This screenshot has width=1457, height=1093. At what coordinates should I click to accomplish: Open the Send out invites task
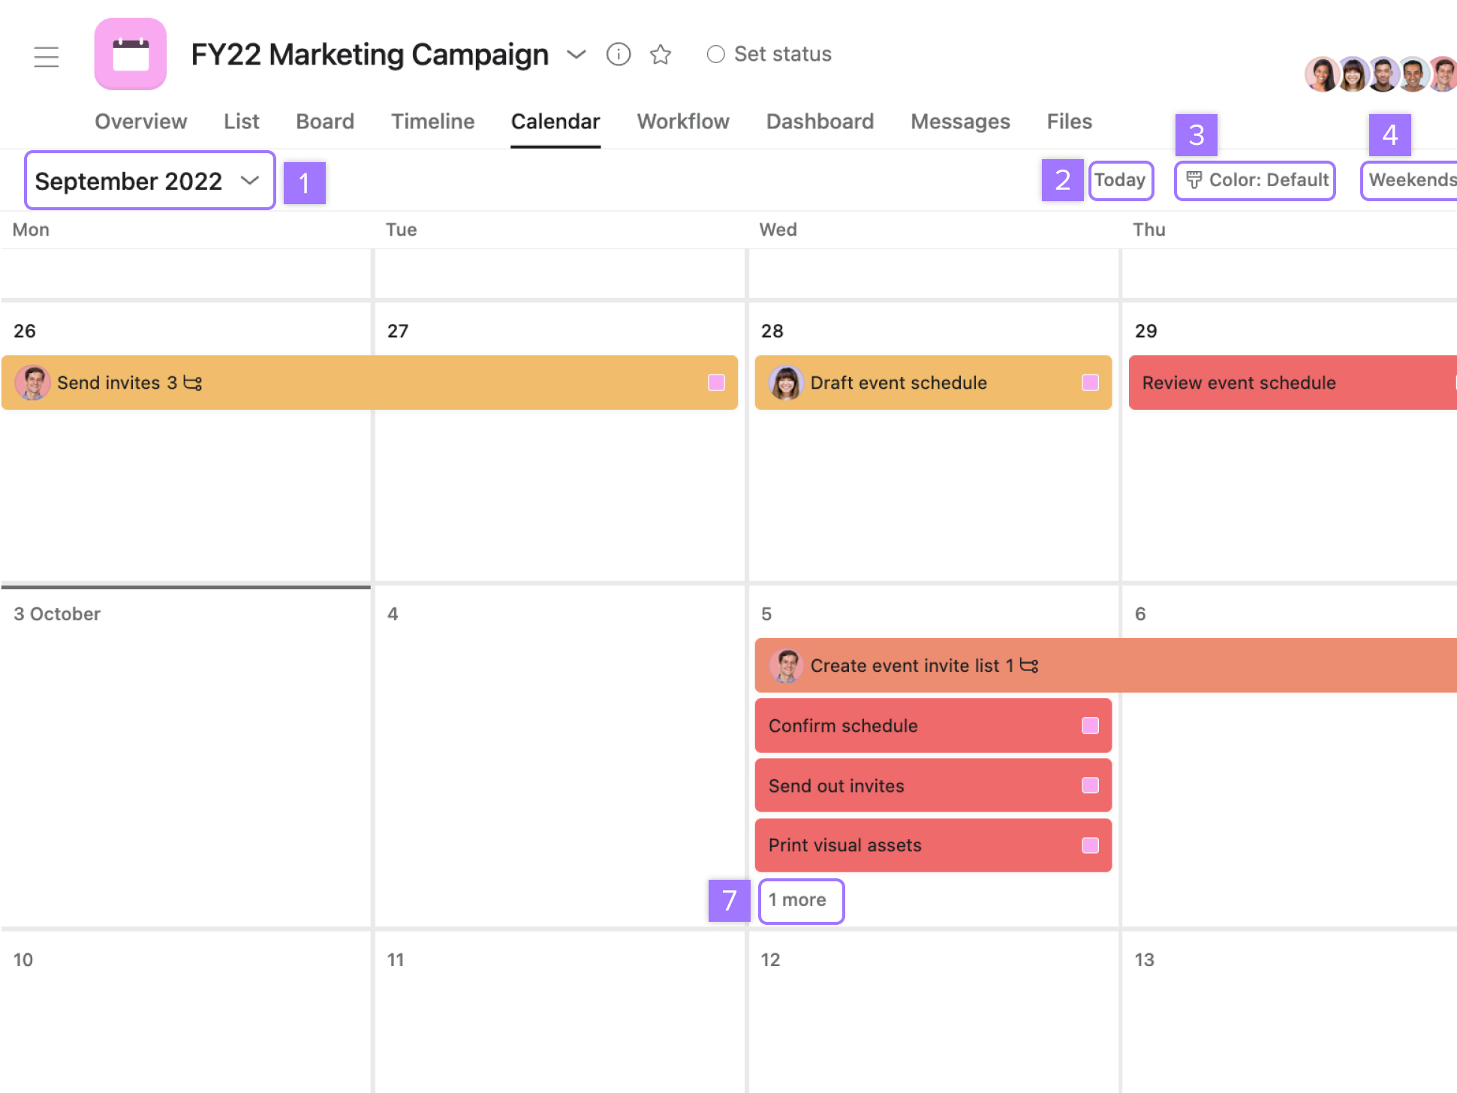click(x=933, y=786)
